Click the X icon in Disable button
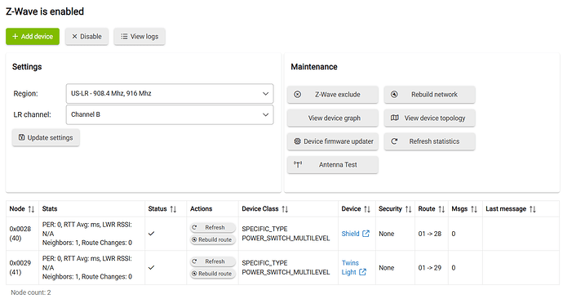Image resolution: width=563 pixels, height=308 pixels. pos(75,36)
